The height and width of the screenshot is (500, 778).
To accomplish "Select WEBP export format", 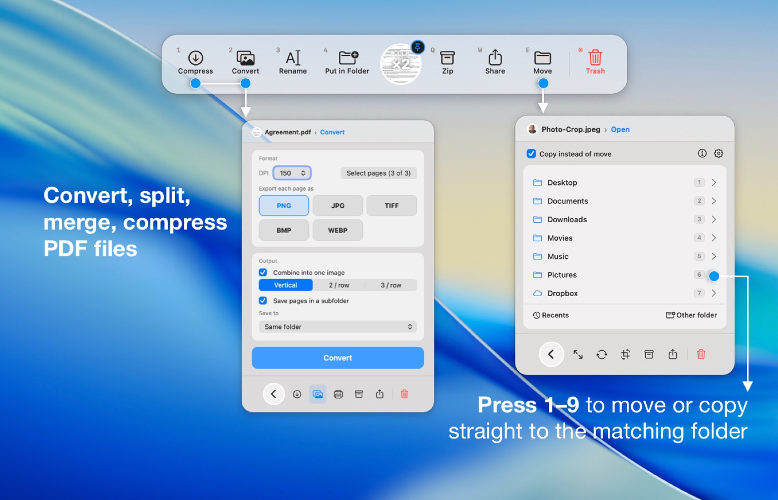I will [338, 230].
